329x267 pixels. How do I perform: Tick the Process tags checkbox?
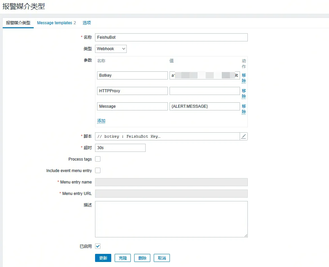pos(98,159)
